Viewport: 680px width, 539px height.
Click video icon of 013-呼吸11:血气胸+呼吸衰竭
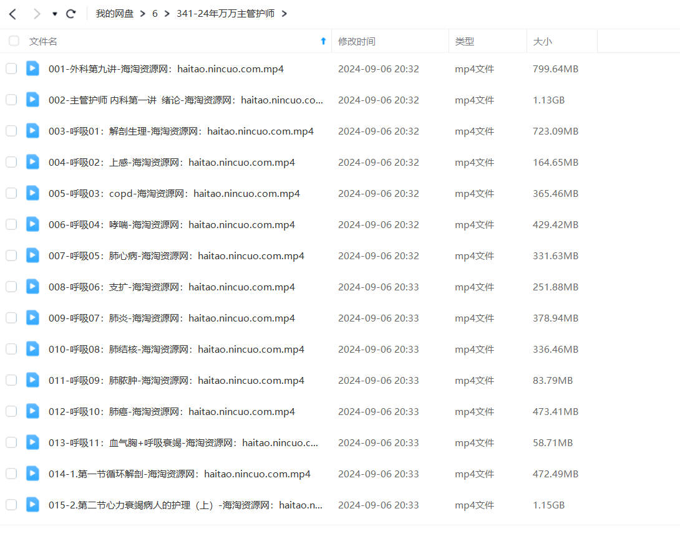click(x=32, y=442)
